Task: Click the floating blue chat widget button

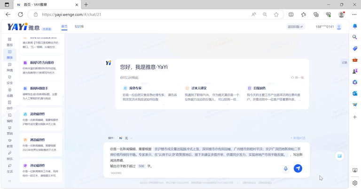Action: point(339,156)
